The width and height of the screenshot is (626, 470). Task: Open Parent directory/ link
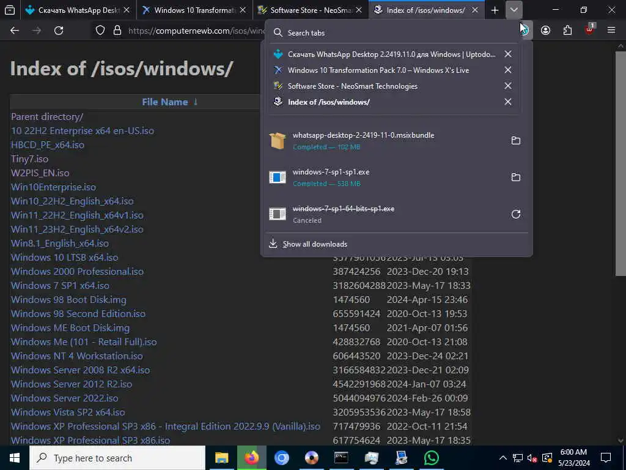click(x=47, y=117)
